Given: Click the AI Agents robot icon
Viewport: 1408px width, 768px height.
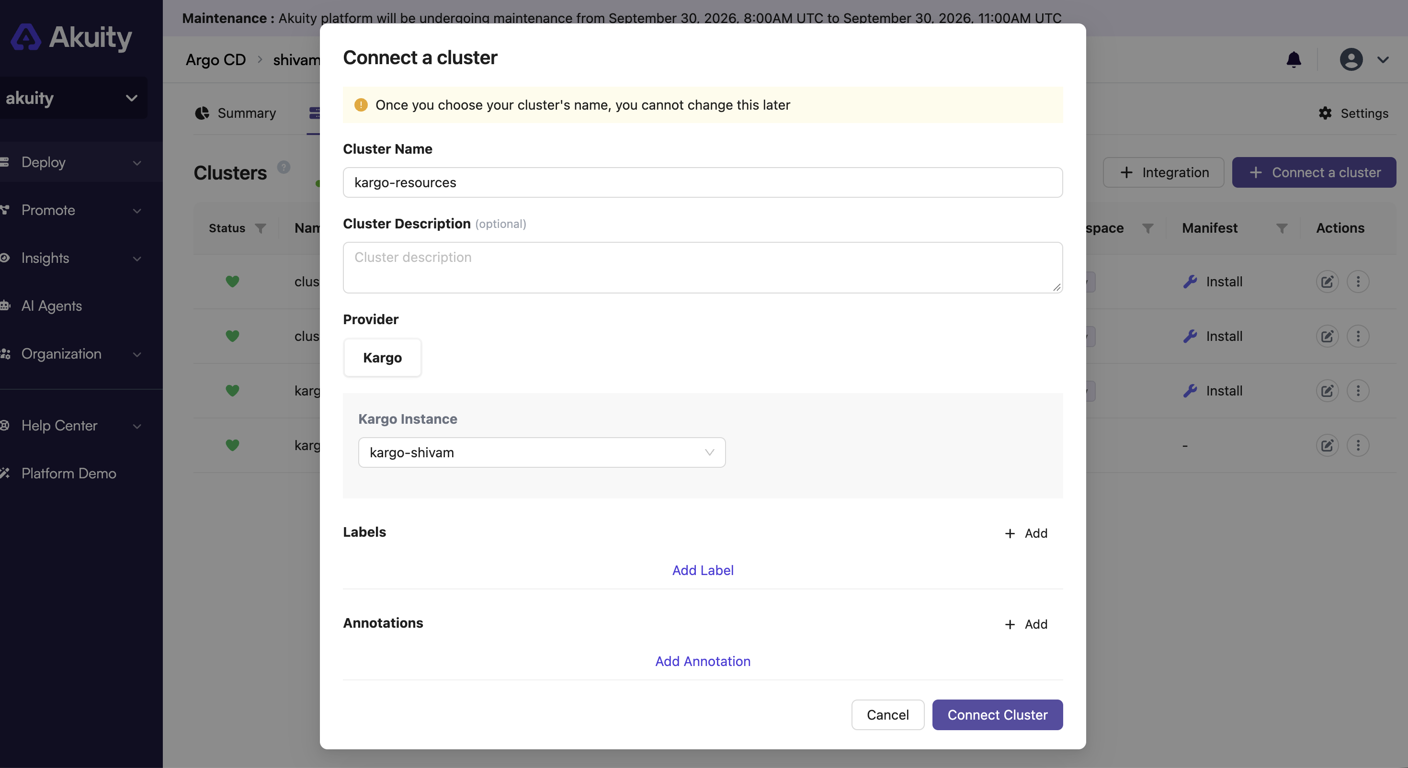Looking at the screenshot, I should coord(5,305).
